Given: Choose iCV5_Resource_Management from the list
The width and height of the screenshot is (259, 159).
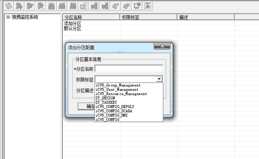Looking at the screenshot, I should [129, 94].
